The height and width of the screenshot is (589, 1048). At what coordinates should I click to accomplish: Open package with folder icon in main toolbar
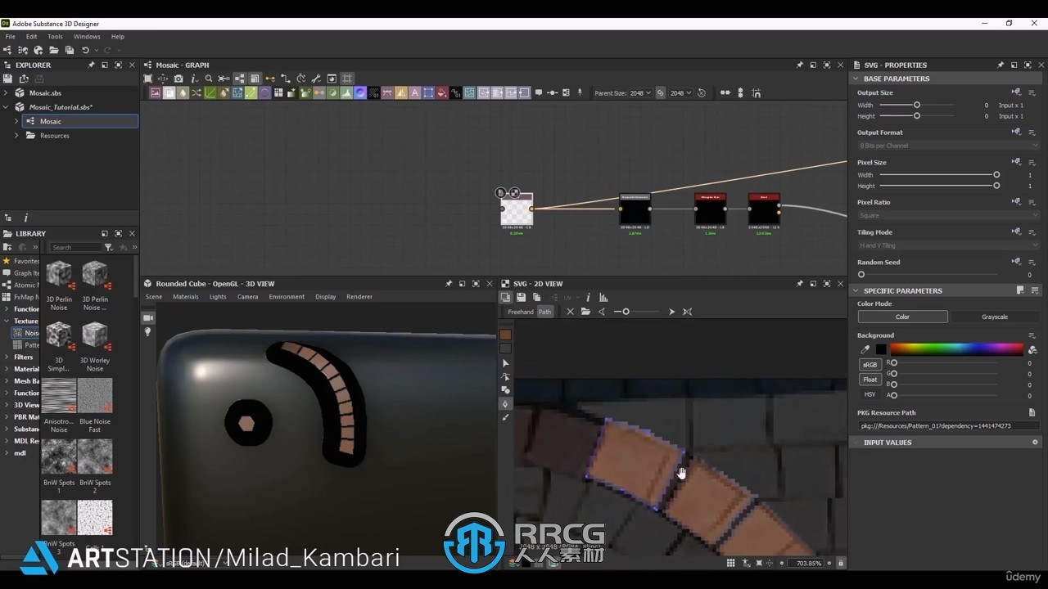tap(54, 51)
